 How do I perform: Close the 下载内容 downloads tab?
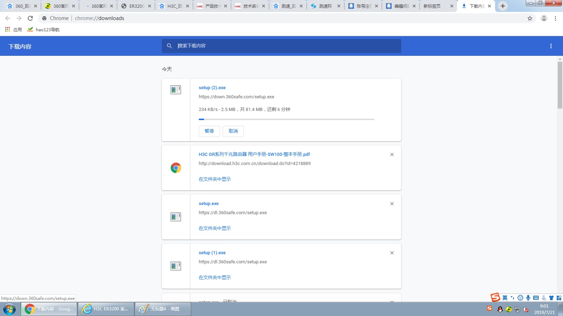[x=489, y=6]
